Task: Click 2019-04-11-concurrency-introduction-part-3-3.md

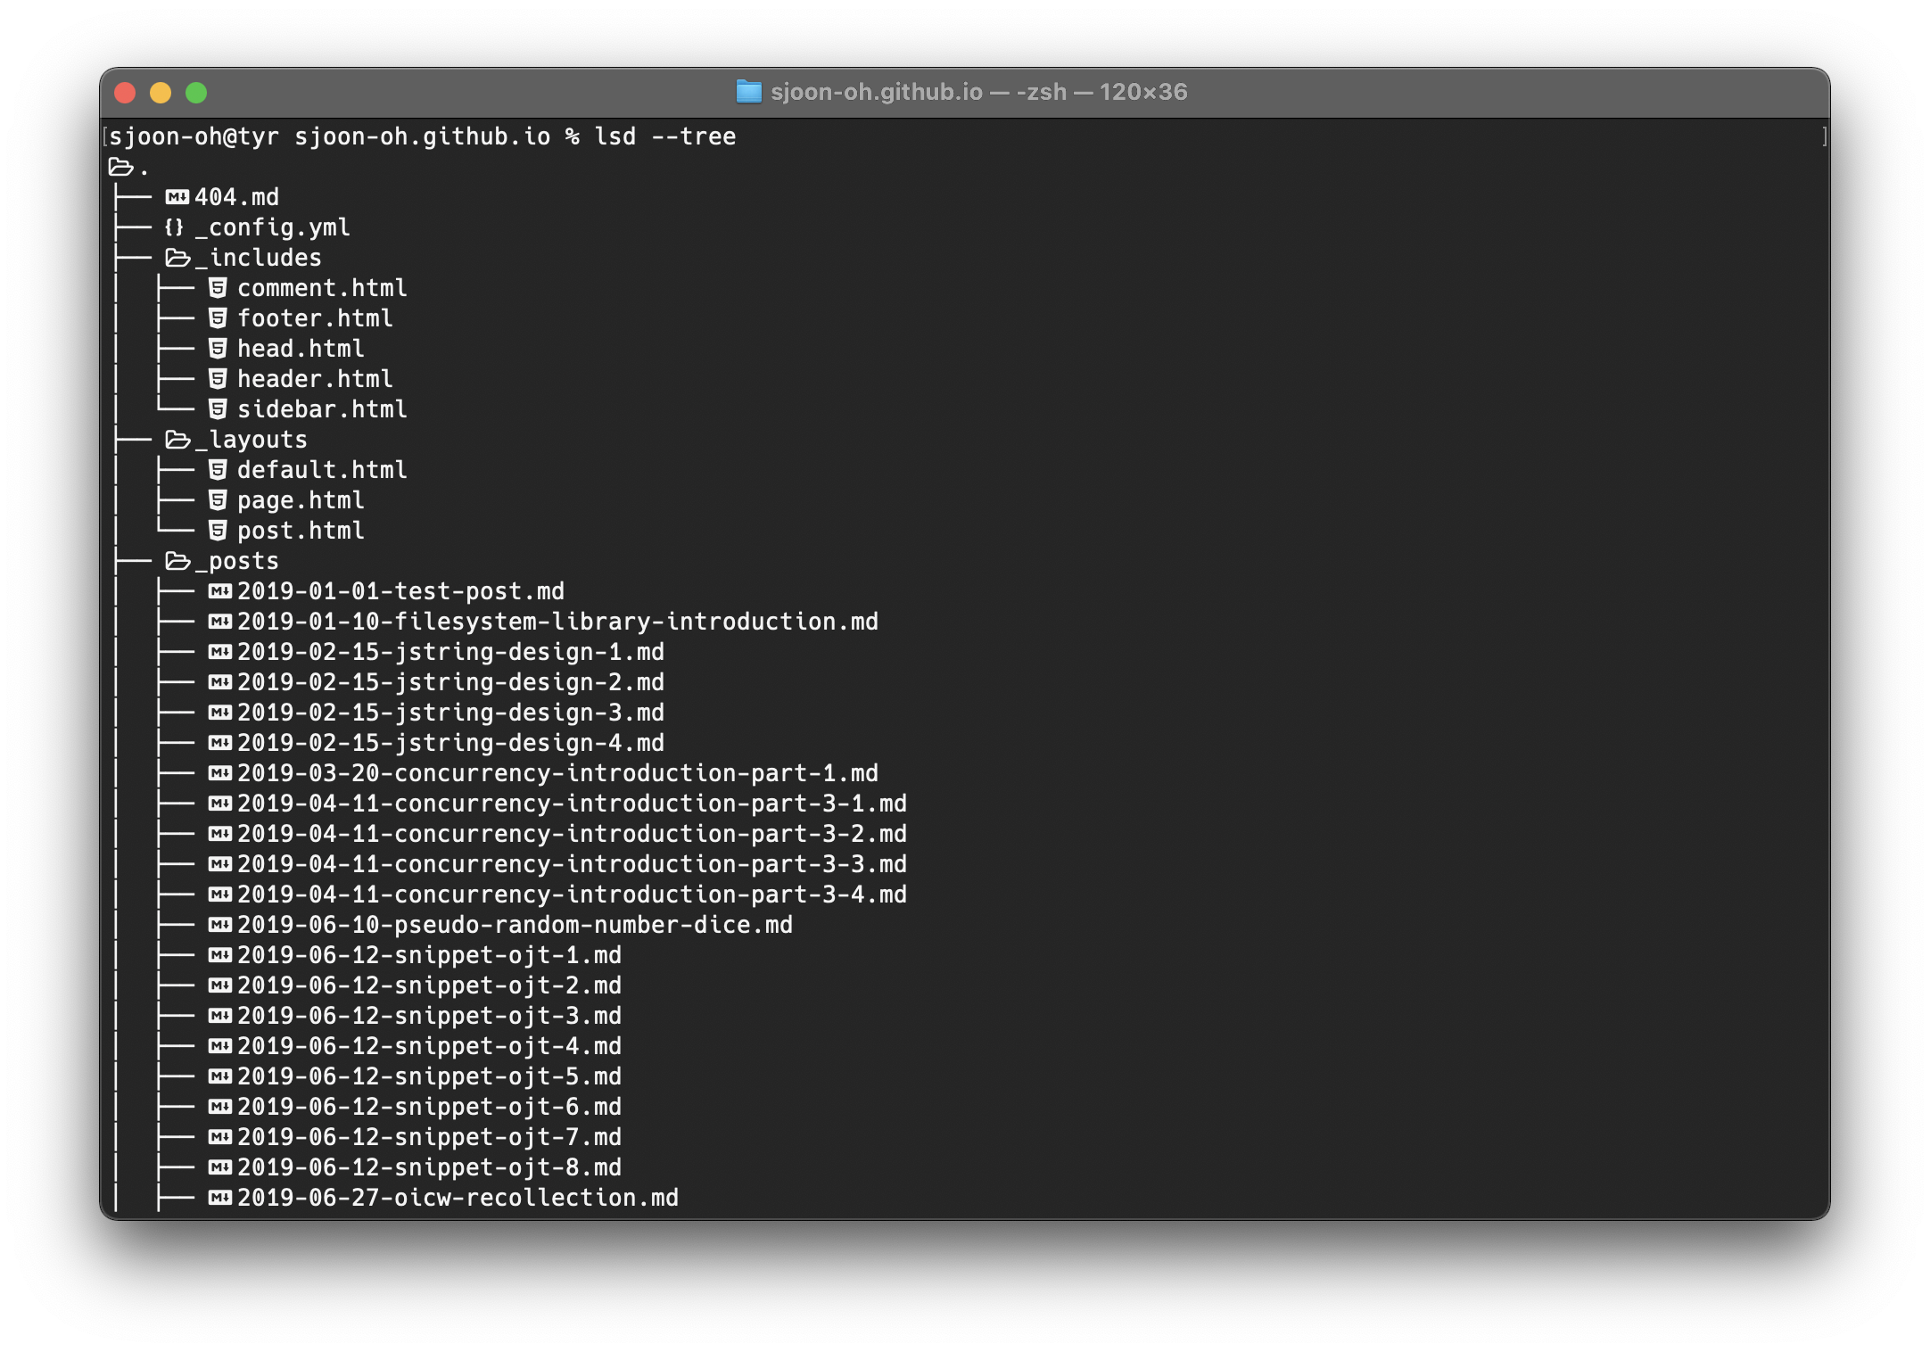Action: click(573, 864)
